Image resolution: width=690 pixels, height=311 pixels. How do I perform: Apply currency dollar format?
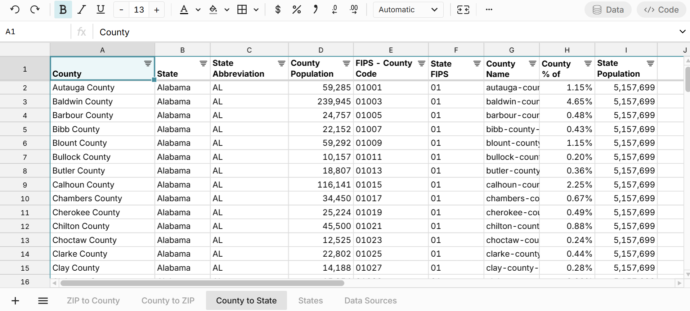tap(278, 10)
